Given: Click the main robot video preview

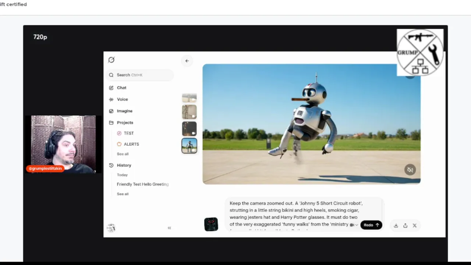Looking at the screenshot, I should pyautogui.click(x=311, y=124).
